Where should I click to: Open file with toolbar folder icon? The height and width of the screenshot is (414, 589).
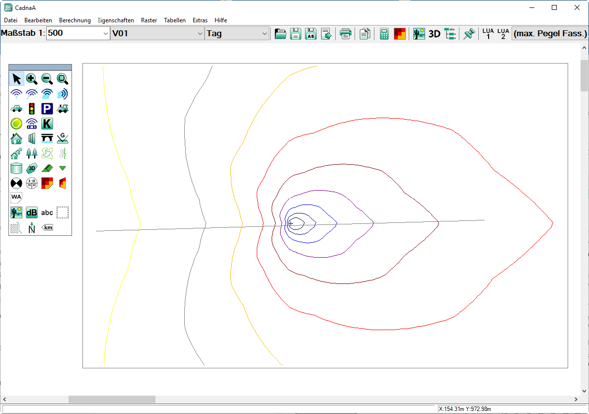pyautogui.click(x=280, y=34)
